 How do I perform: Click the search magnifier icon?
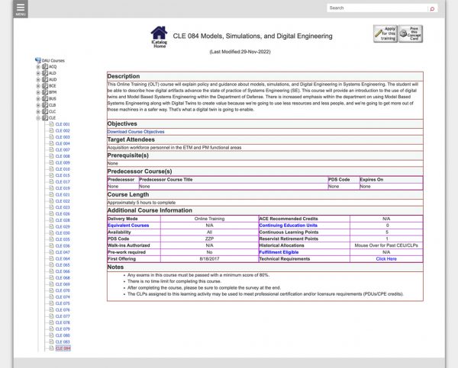click(432, 8)
